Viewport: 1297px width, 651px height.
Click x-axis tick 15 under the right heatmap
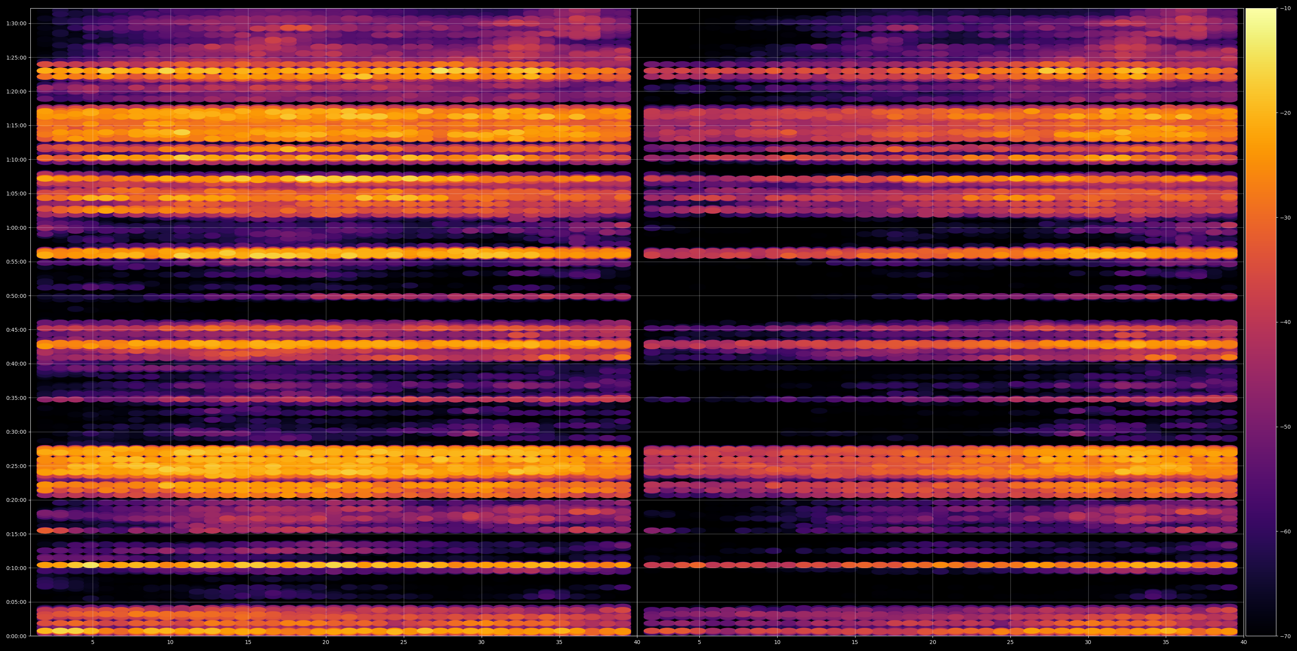point(855,642)
